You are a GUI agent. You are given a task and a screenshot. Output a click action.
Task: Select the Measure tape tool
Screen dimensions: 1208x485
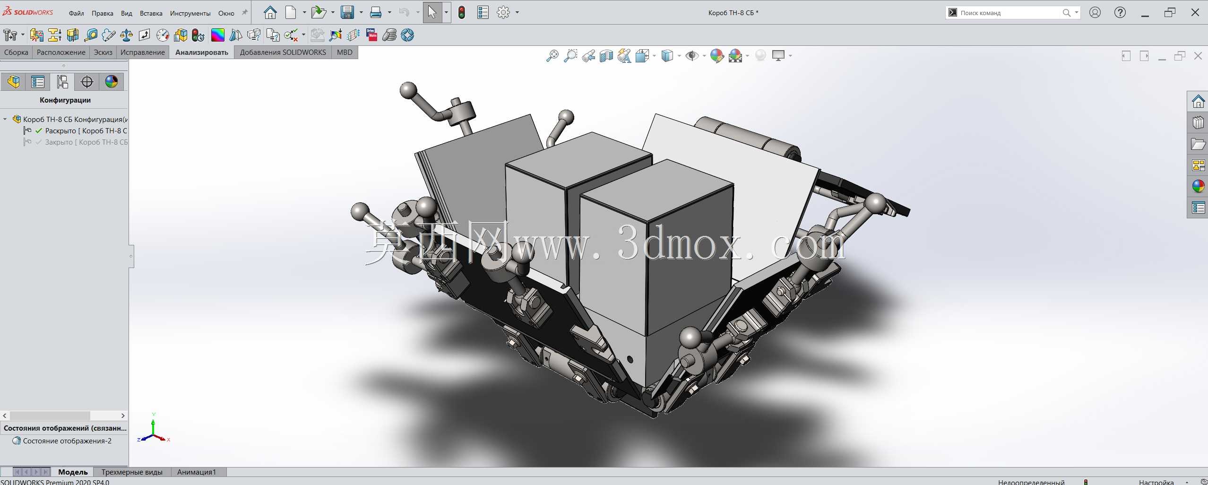[91, 35]
